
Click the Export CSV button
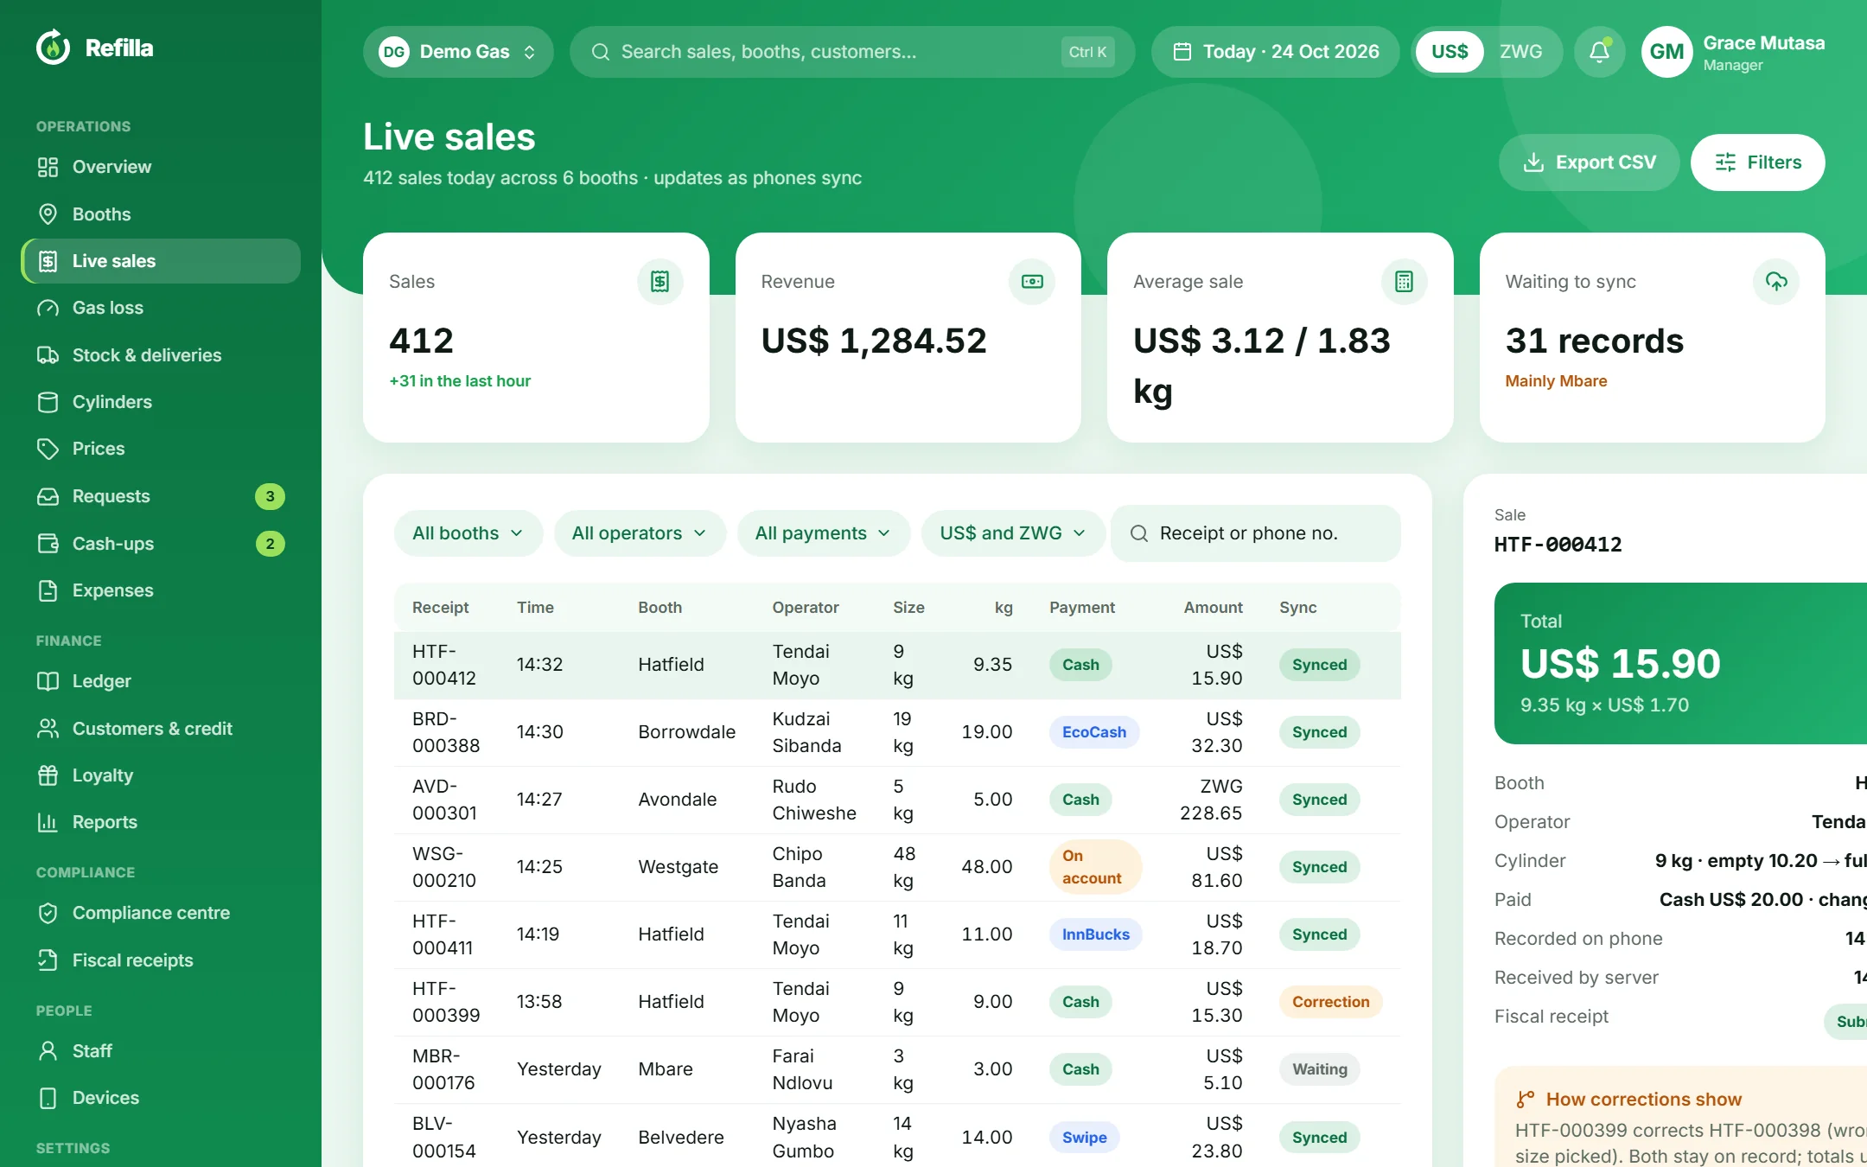click(1589, 163)
